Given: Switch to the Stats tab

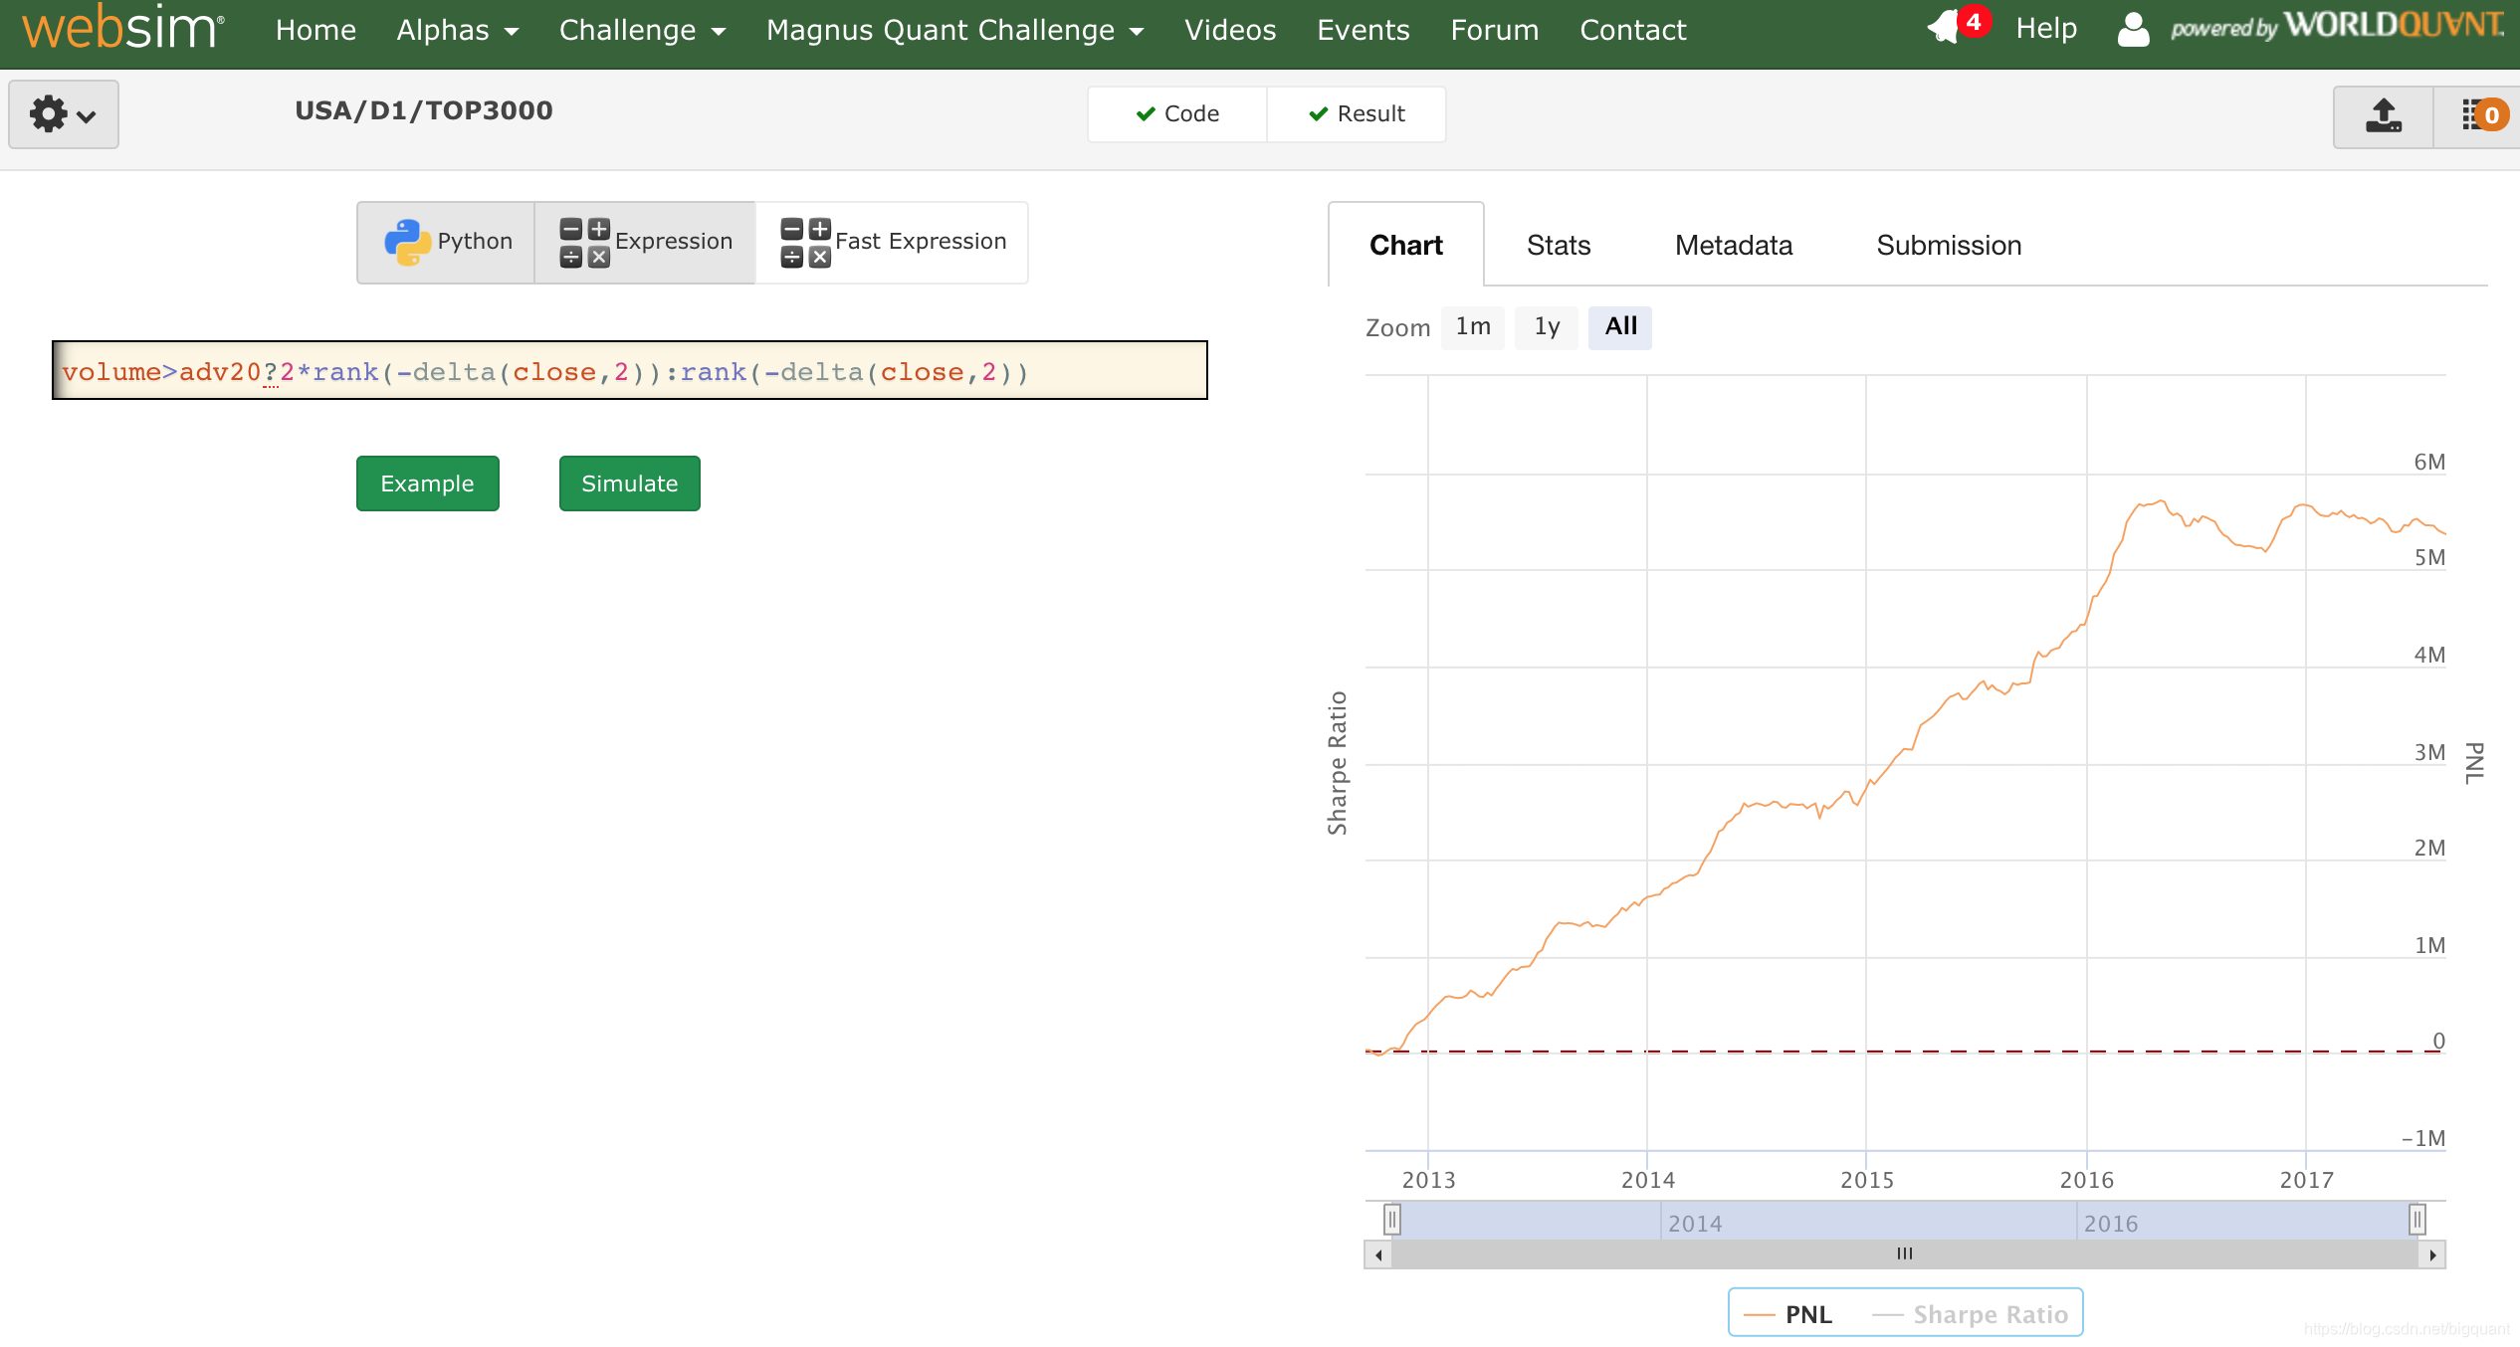Looking at the screenshot, I should pos(1559,245).
